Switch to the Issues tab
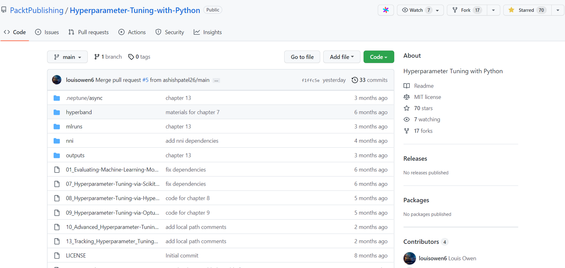 (47, 32)
